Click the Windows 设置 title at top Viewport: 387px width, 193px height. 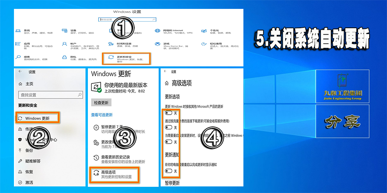click(x=127, y=12)
